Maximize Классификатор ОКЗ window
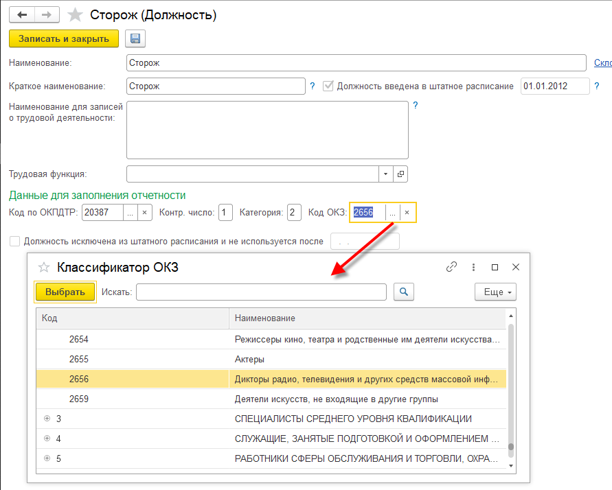 click(495, 267)
